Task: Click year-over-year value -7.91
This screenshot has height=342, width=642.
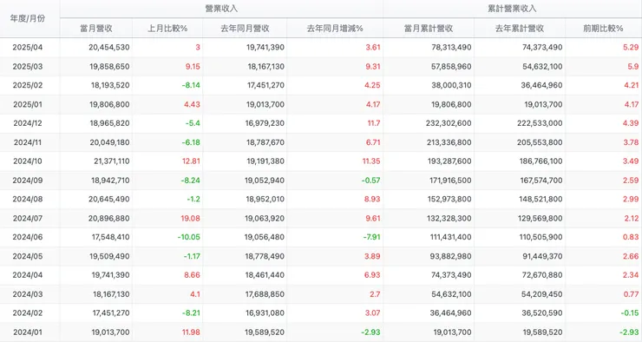Action: point(372,237)
